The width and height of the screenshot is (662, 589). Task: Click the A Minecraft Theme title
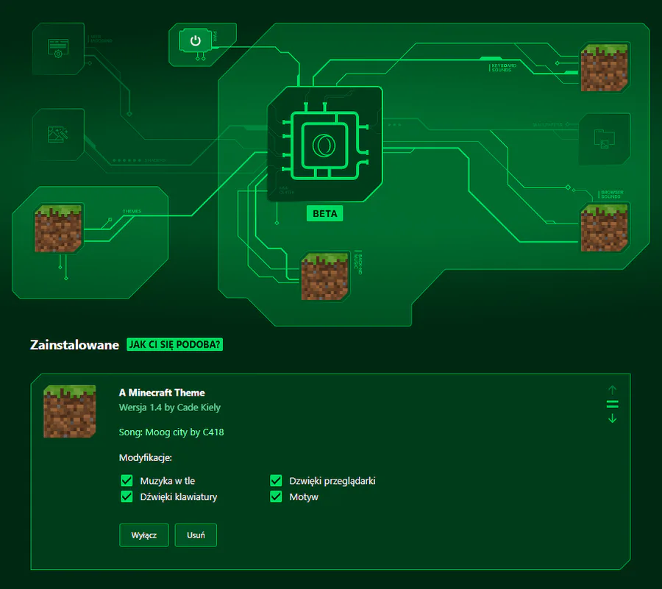pos(162,393)
